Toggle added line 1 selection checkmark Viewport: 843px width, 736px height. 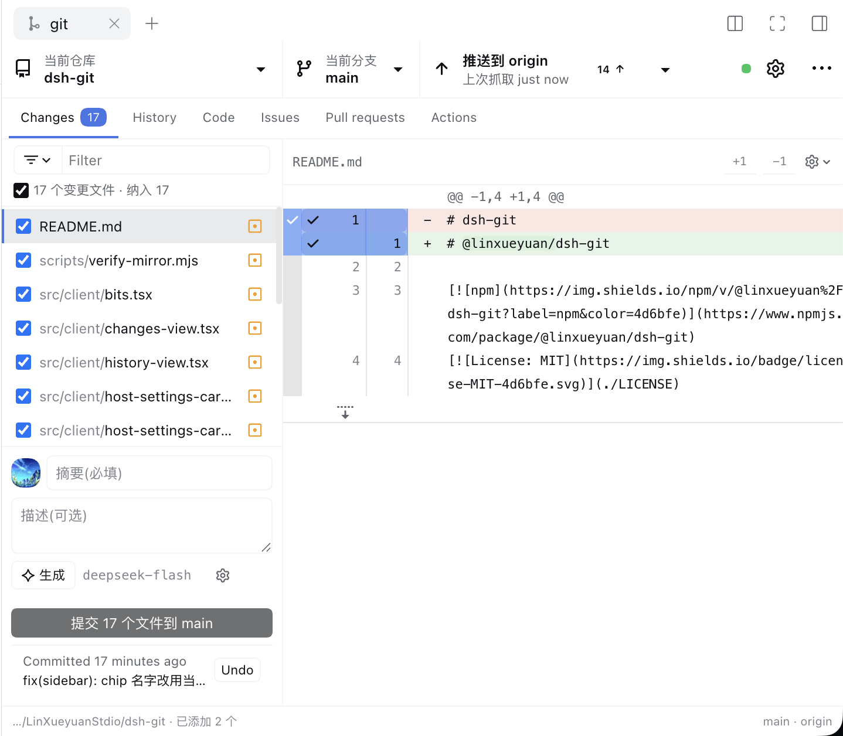tap(313, 243)
